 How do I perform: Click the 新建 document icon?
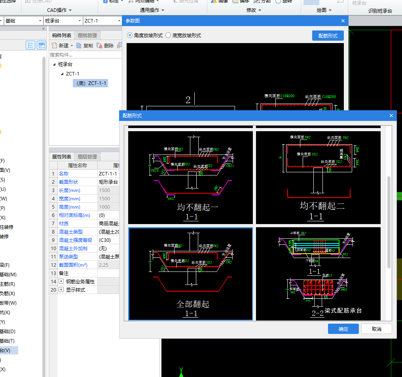54,45
